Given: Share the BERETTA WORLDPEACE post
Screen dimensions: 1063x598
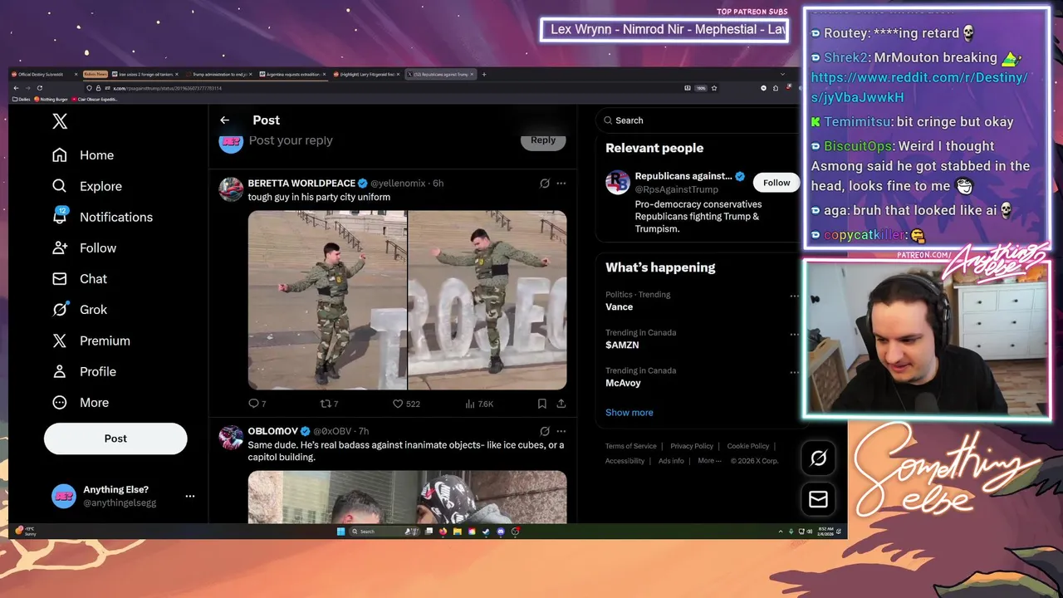Looking at the screenshot, I should (x=561, y=404).
